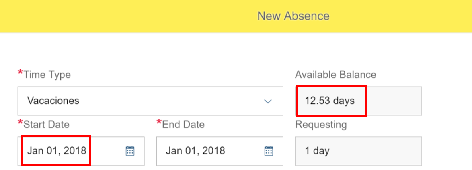Click the Start Date field label
The image size is (472, 170).
click(46, 124)
